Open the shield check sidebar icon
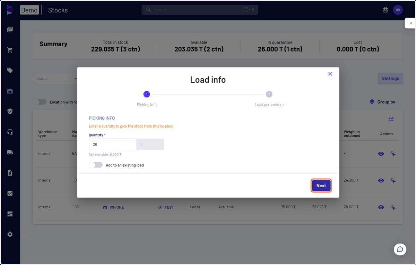This screenshot has height=265, width=416. pos(10,111)
